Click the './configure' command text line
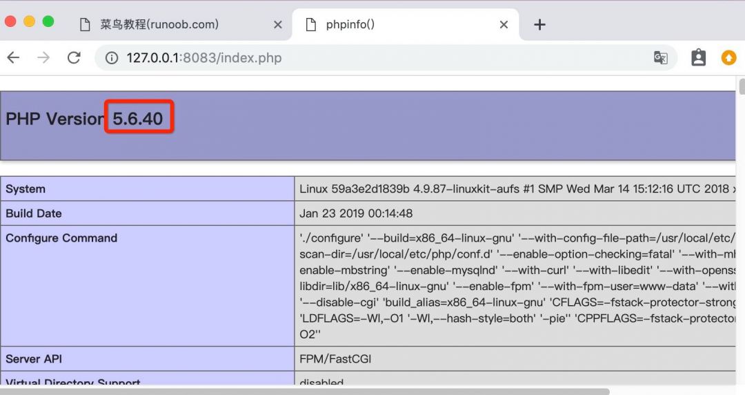Screen dimensions: 745x395 [517, 238]
